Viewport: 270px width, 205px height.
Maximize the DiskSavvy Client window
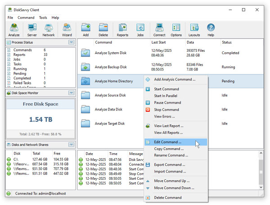pyautogui.click(x=243, y=10)
